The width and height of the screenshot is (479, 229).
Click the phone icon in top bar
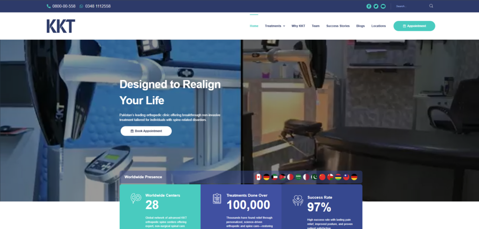[49, 6]
